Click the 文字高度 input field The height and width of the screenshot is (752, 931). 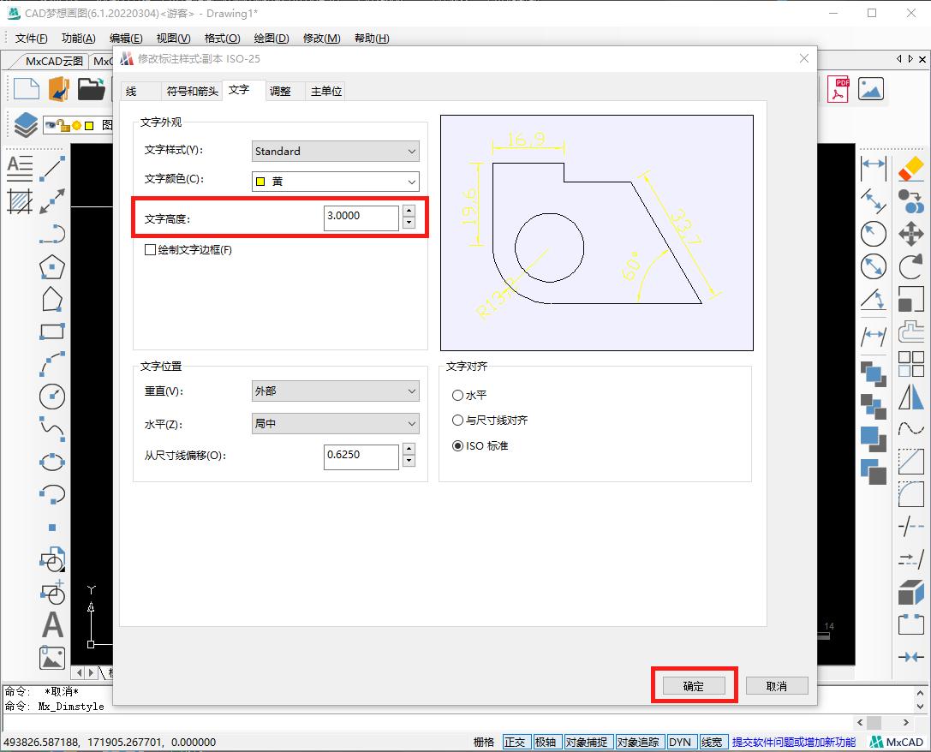click(x=360, y=218)
